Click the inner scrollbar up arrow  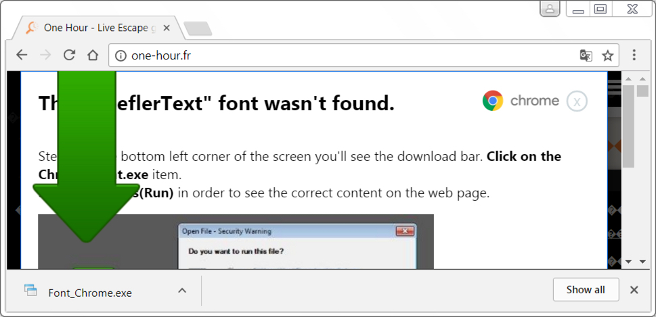point(628,79)
